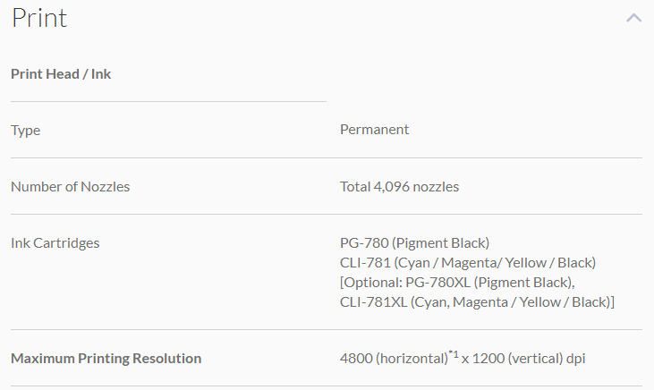Image resolution: width=654 pixels, height=390 pixels.
Task: Click the Optional PG-780XL text line
Action: click(x=457, y=283)
